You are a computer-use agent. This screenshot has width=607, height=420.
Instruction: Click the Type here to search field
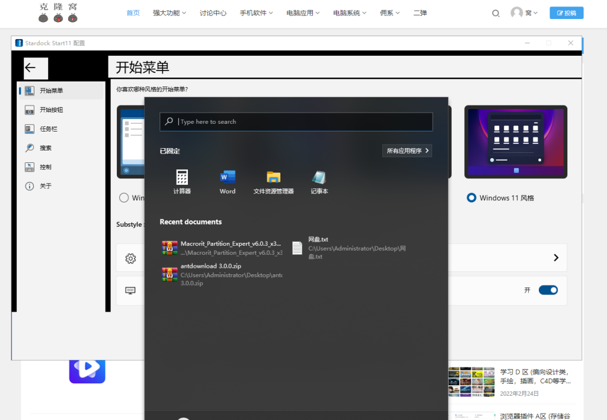pos(296,122)
